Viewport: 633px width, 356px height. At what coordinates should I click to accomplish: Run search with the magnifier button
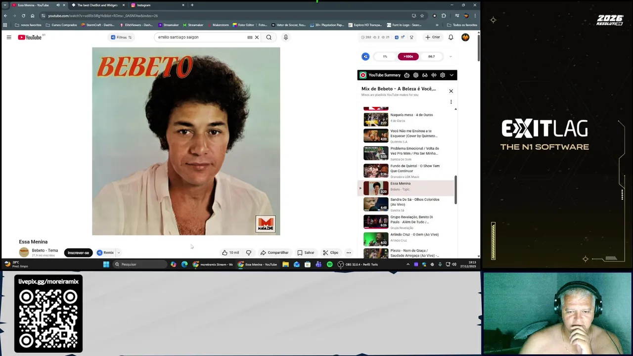click(269, 37)
